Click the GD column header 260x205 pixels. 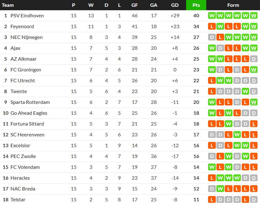[175, 5]
